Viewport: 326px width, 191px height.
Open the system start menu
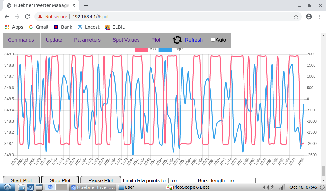7,187
